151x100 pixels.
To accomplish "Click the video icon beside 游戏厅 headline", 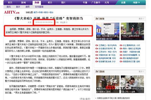I will 121,55.
